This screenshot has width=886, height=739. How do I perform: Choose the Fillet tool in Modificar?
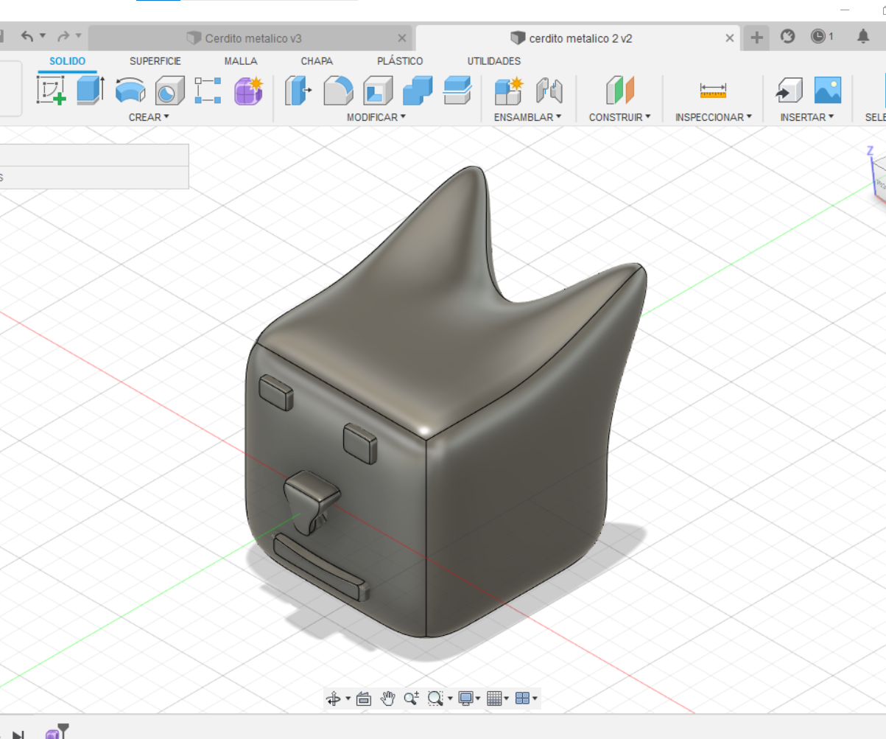(x=339, y=91)
